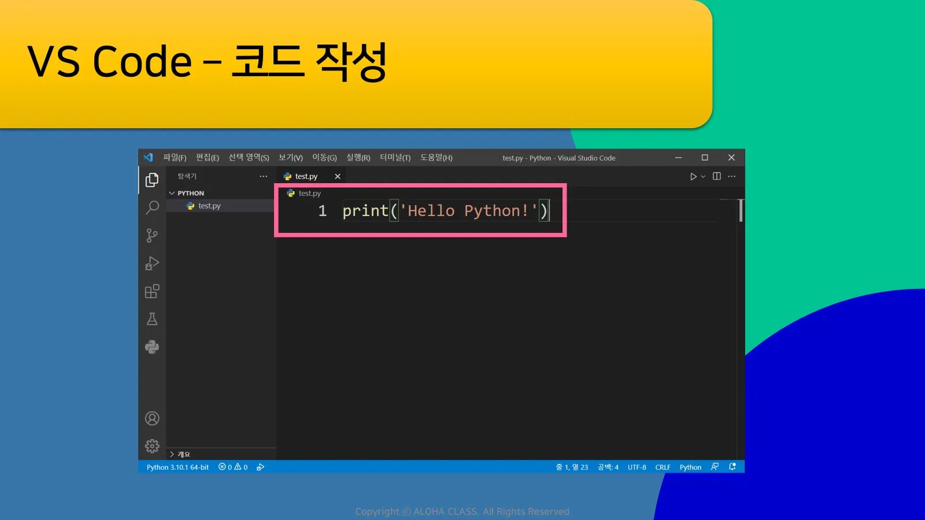The image size is (925, 520).
Task: Open the Manage gear icon
Action: coord(152,446)
